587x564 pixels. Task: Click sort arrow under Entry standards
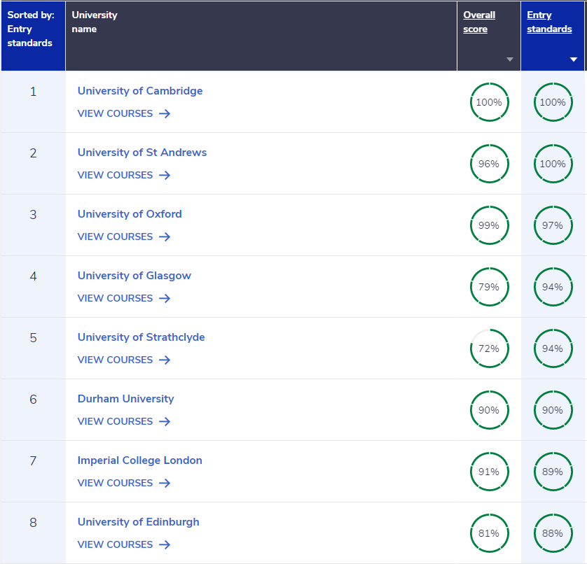(x=573, y=59)
